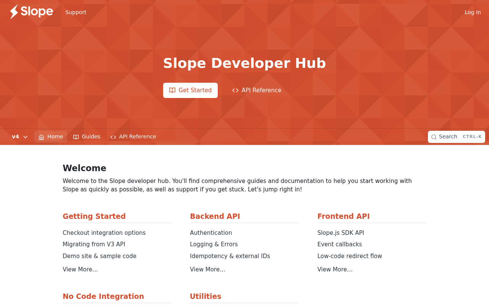The height and width of the screenshot is (305, 489).
Task: Open Slope.js SDK API page
Action: point(341,233)
